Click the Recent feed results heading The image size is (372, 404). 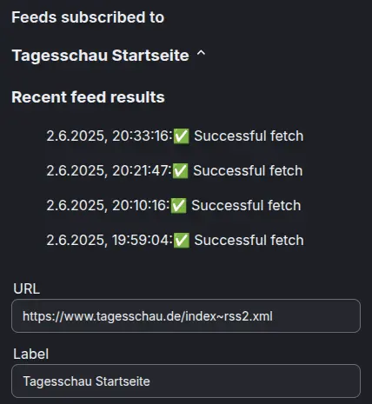[88, 97]
